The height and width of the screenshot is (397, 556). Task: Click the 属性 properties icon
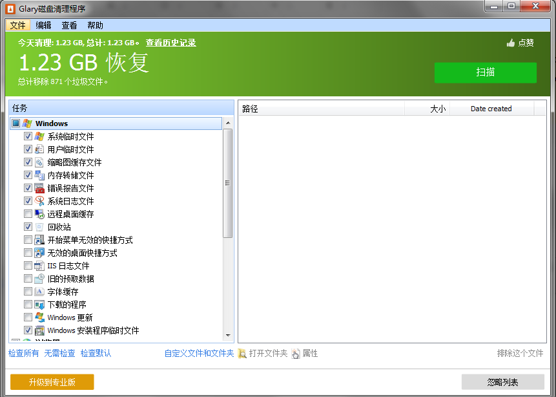[x=296, y=353]
